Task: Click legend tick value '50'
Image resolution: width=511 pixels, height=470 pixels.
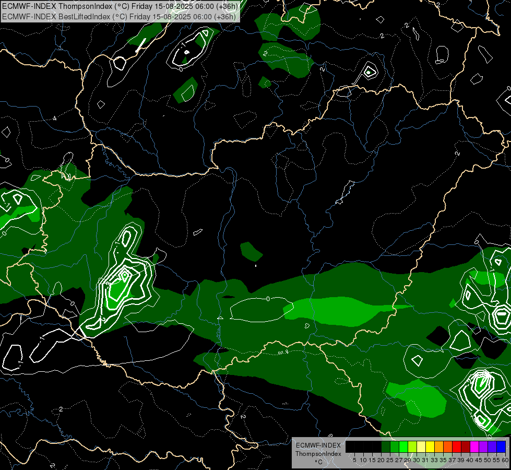Action: [x=488, y=460]
